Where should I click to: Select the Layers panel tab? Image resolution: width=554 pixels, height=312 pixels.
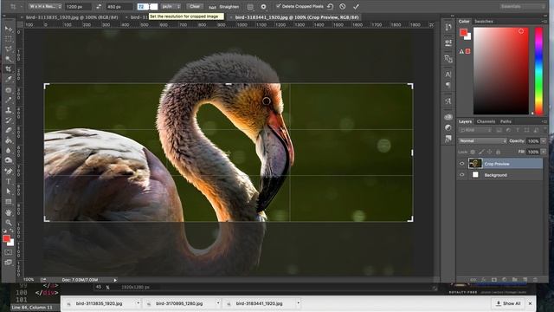pyautogui.click(x=465, y=121)
